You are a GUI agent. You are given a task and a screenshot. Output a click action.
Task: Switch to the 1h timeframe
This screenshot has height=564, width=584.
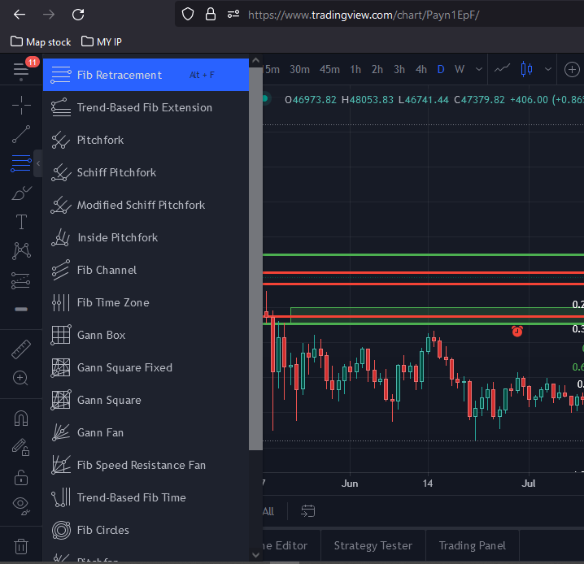355,70
